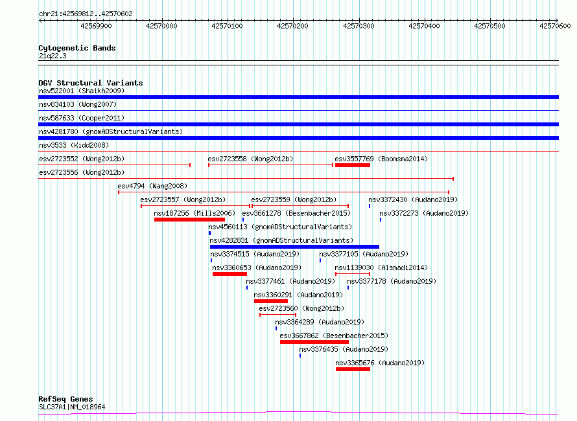
Task: Select esv2723558 (Wong2012b) variant label
Action: pos(250,159)
